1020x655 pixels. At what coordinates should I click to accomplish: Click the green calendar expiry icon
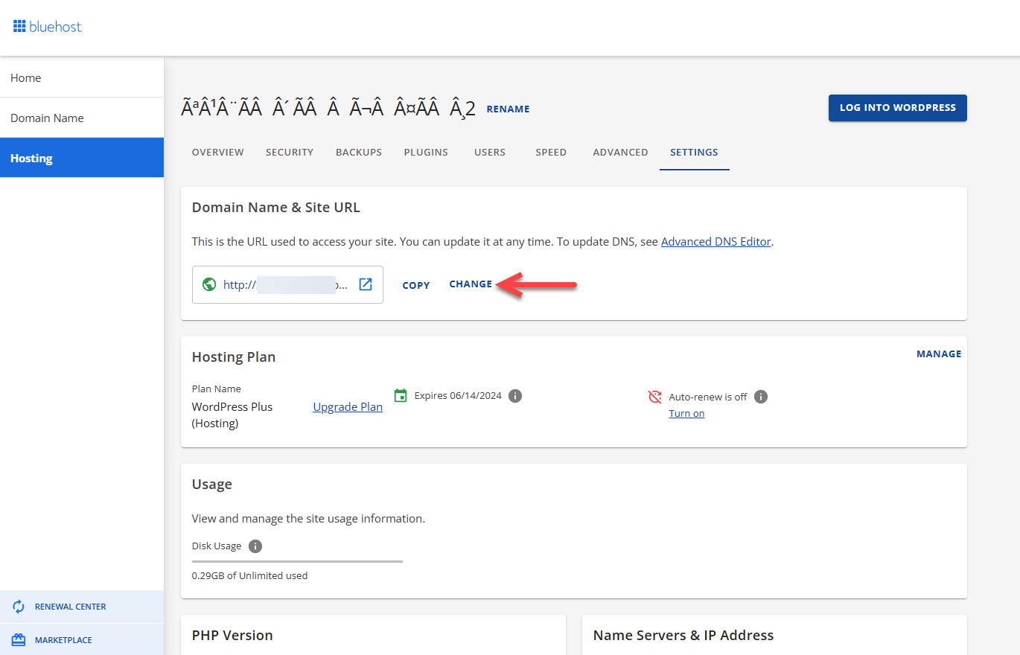(x=401, y=395)
